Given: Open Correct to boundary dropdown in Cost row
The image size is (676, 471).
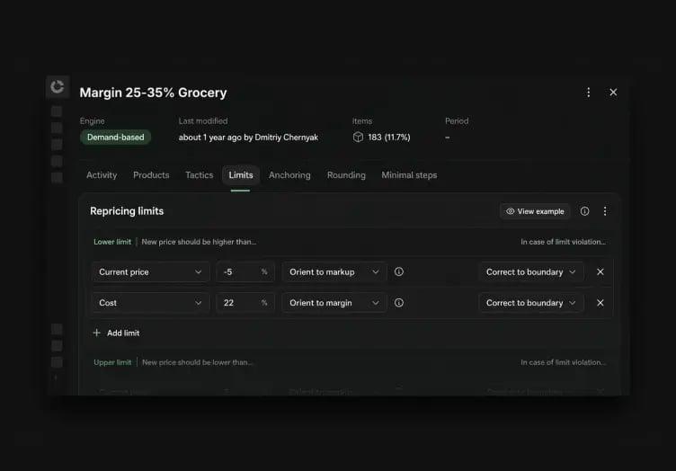Looking at the screenshot, I should coord(530,303).
